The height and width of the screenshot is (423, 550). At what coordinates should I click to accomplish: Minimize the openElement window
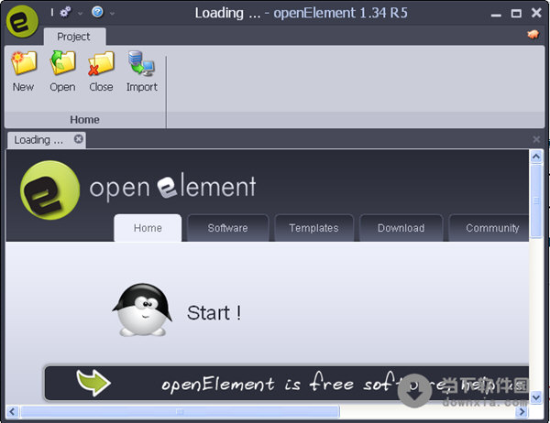coord(496,14)
